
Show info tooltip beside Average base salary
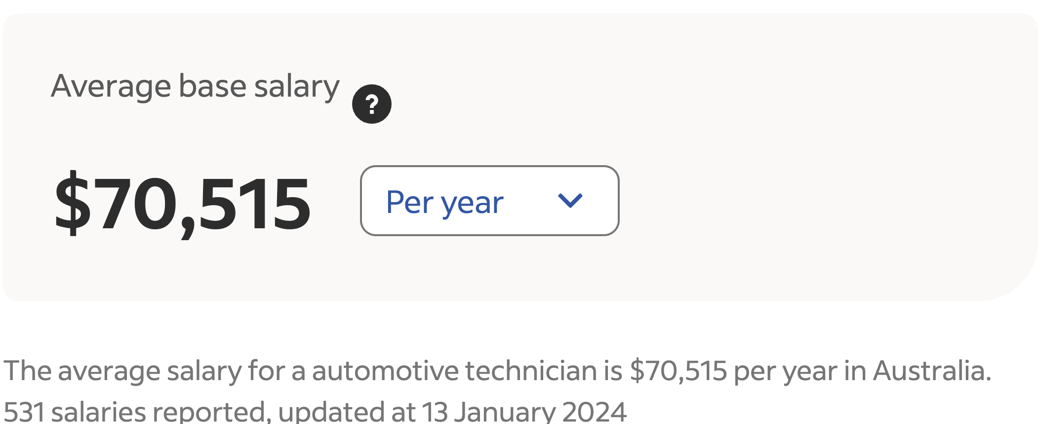371,104
